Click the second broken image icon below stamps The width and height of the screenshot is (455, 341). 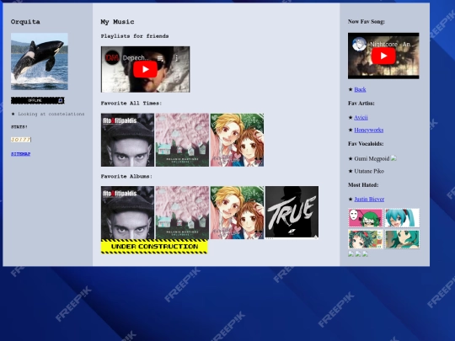(x=358, y=254)
